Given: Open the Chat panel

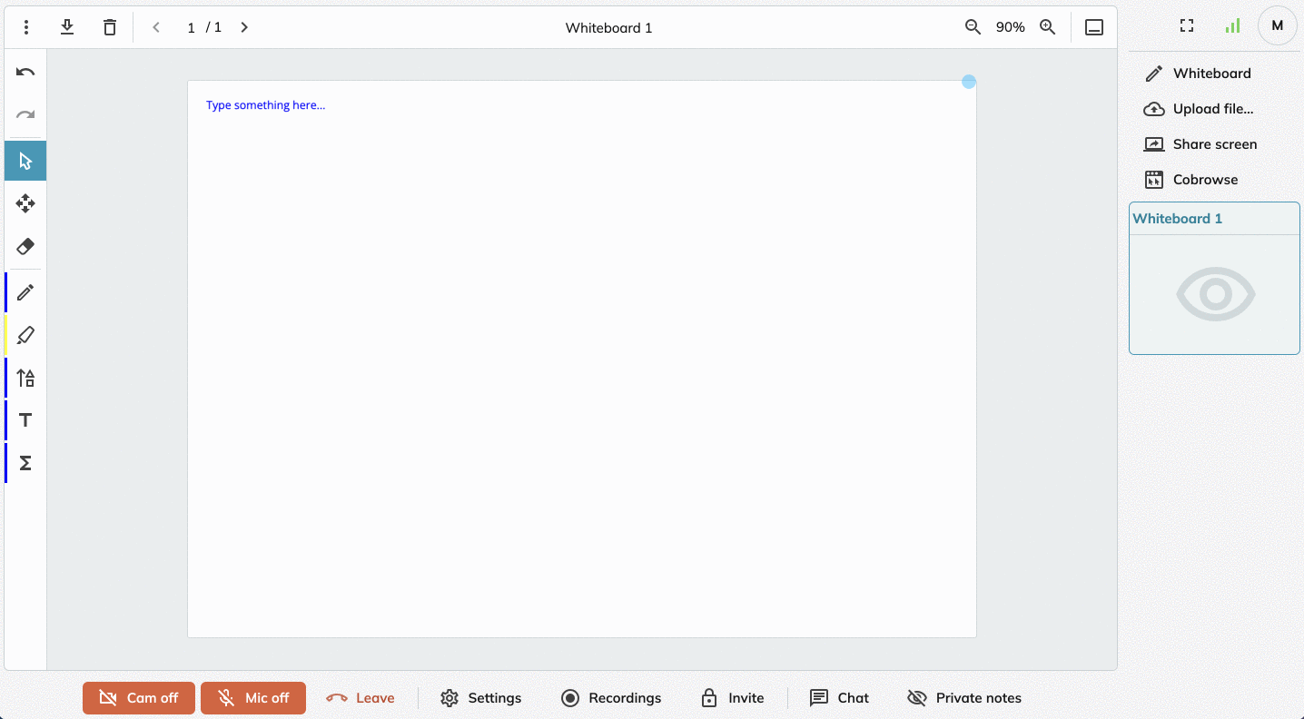Looking at the screenshot, I should pyautogui.click(x=840, y=698).
